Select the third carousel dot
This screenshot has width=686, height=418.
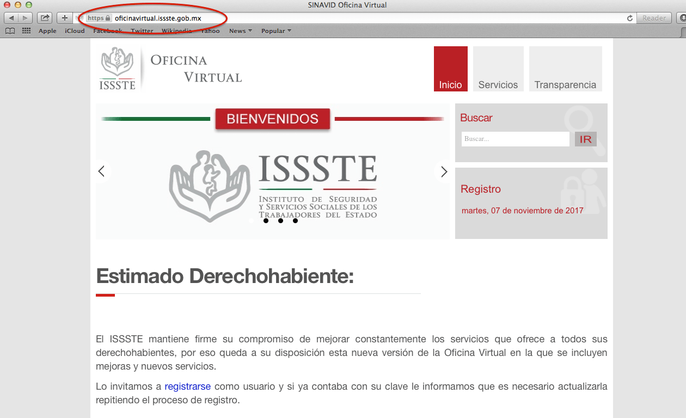pos(280,221)
